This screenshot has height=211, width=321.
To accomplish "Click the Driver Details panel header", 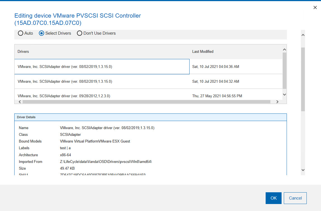I will tap(150, 117).
